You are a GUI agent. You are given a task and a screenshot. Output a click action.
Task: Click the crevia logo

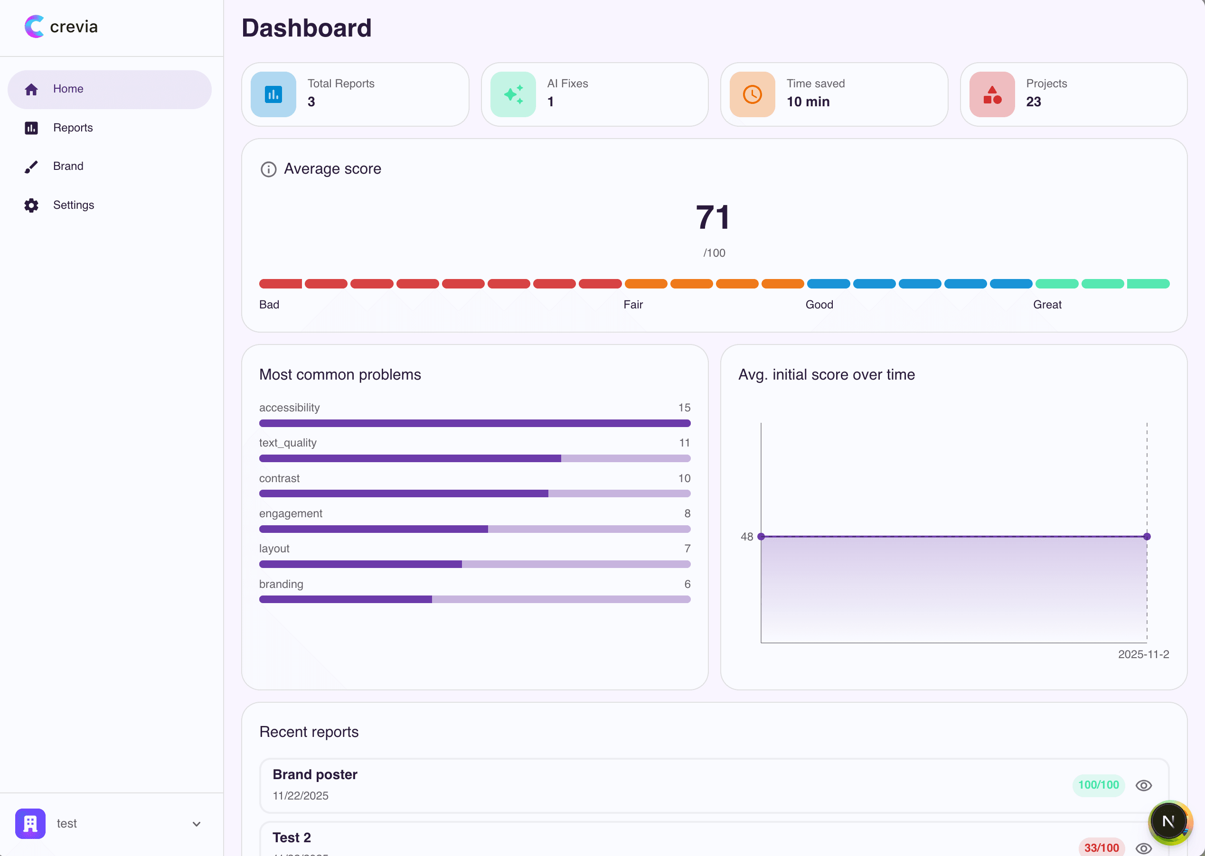click(61, 27)
